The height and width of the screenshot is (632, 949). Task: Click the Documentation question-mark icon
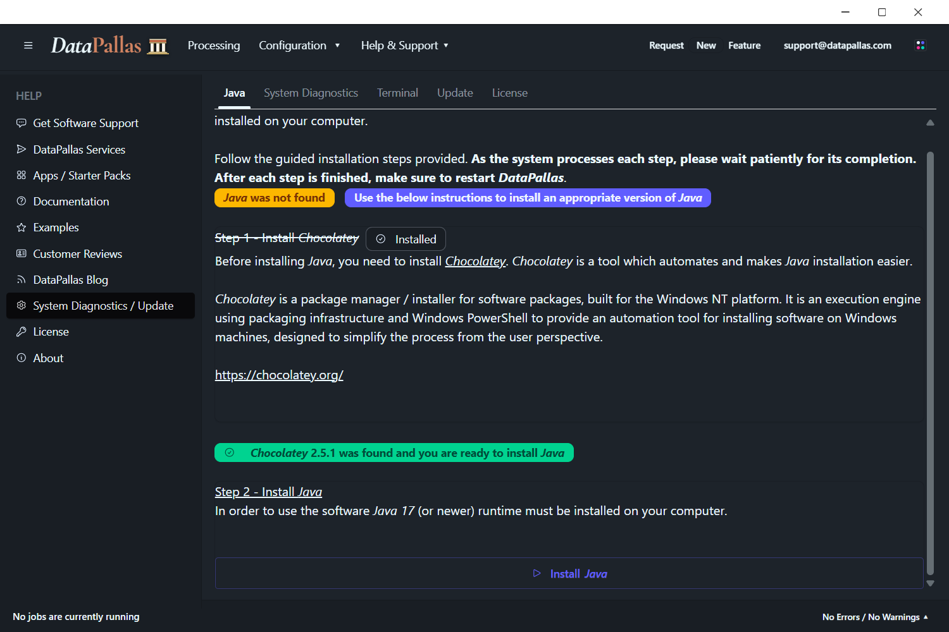click(22, 201)
